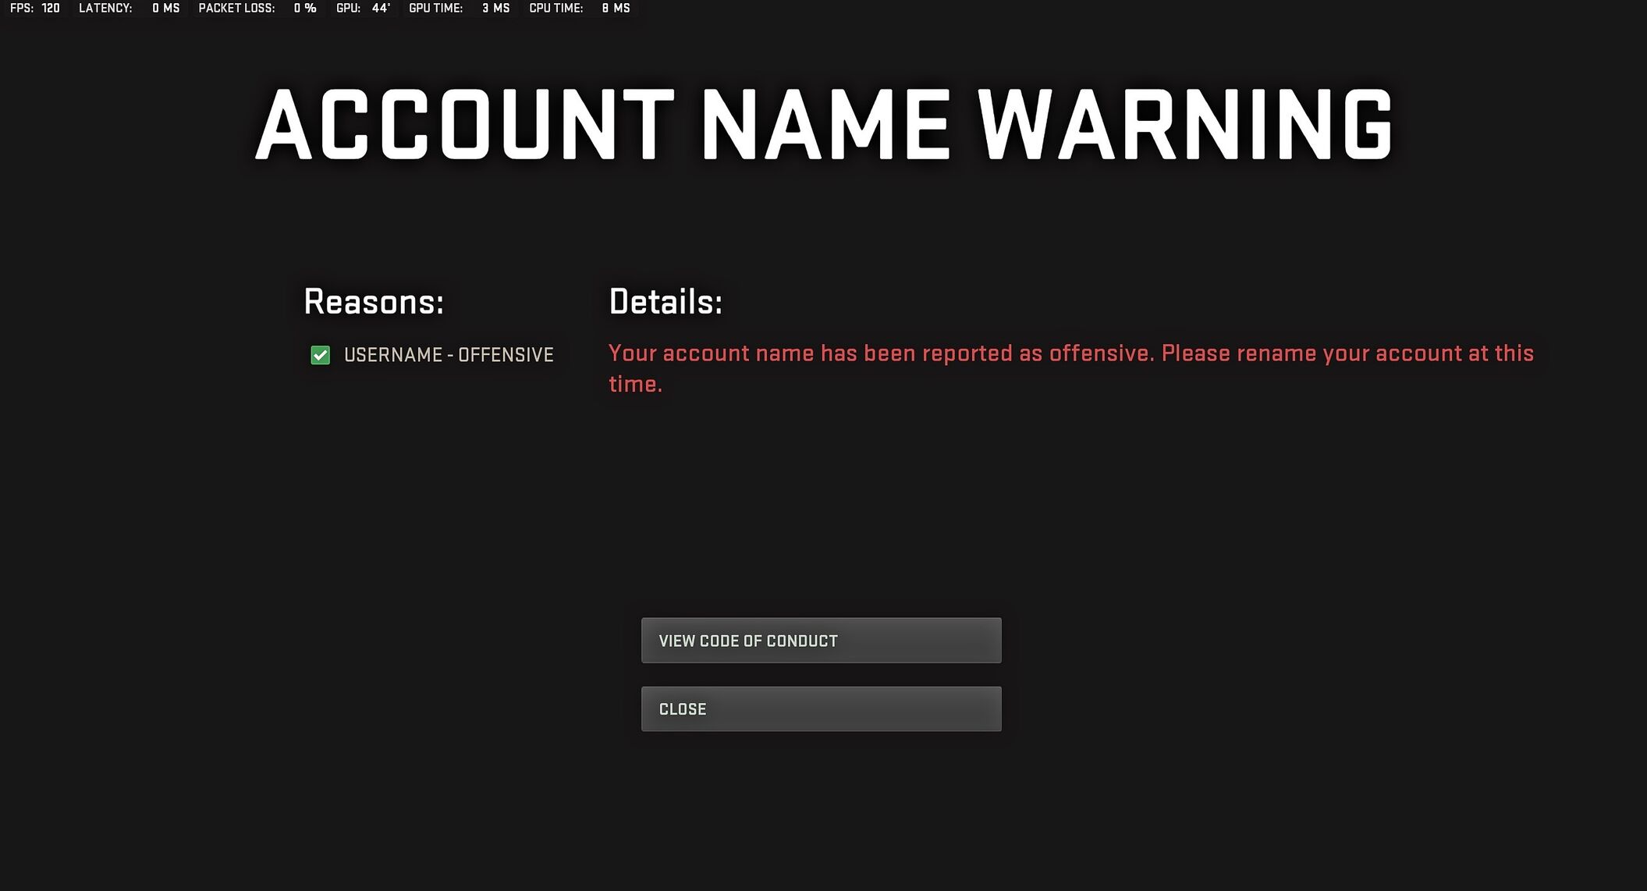
Task: Close the account name warning
Action: click(821, 709)
